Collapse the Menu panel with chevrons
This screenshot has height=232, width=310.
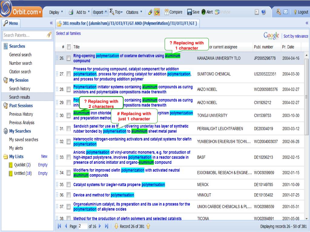point(51,23)
